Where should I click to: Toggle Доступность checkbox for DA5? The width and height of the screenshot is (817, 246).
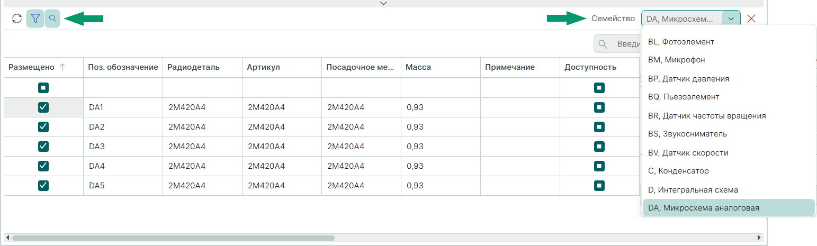pos(599,186)
